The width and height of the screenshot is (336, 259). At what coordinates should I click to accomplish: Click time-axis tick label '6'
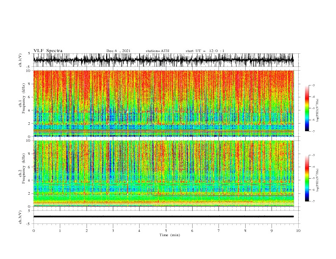click(193, 231)
